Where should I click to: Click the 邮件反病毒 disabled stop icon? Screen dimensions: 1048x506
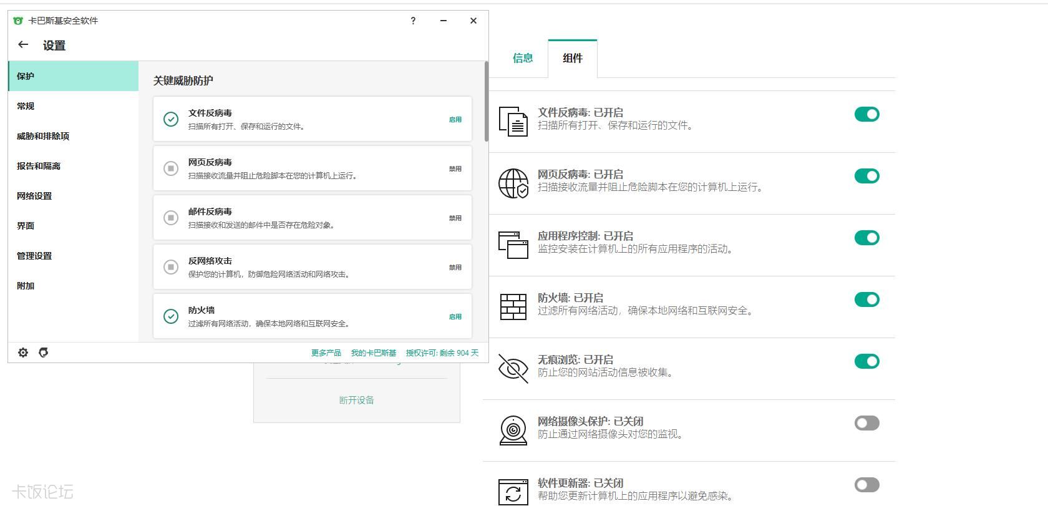(x=171, y=218)
